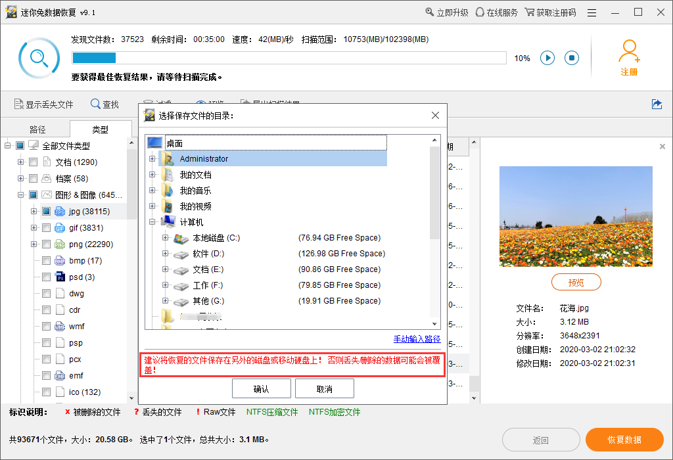Open 显示丢失文件 in the toolbar

click(43, 104)
